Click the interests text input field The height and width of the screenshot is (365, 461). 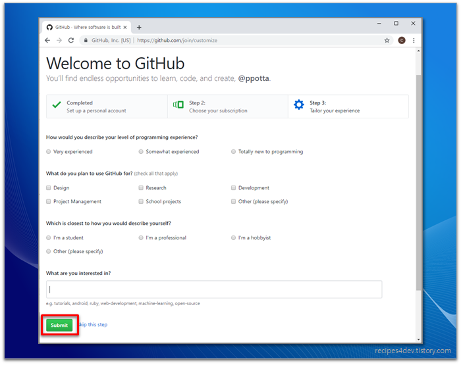[x=214, y=289]
